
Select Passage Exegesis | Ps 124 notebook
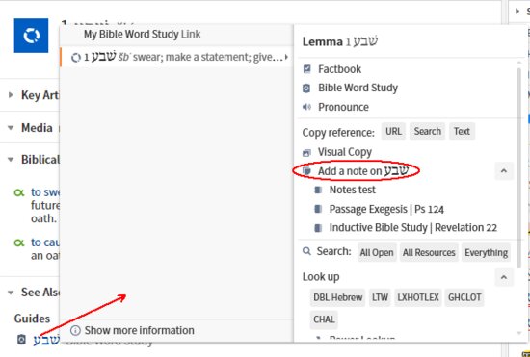click(386, 209)
